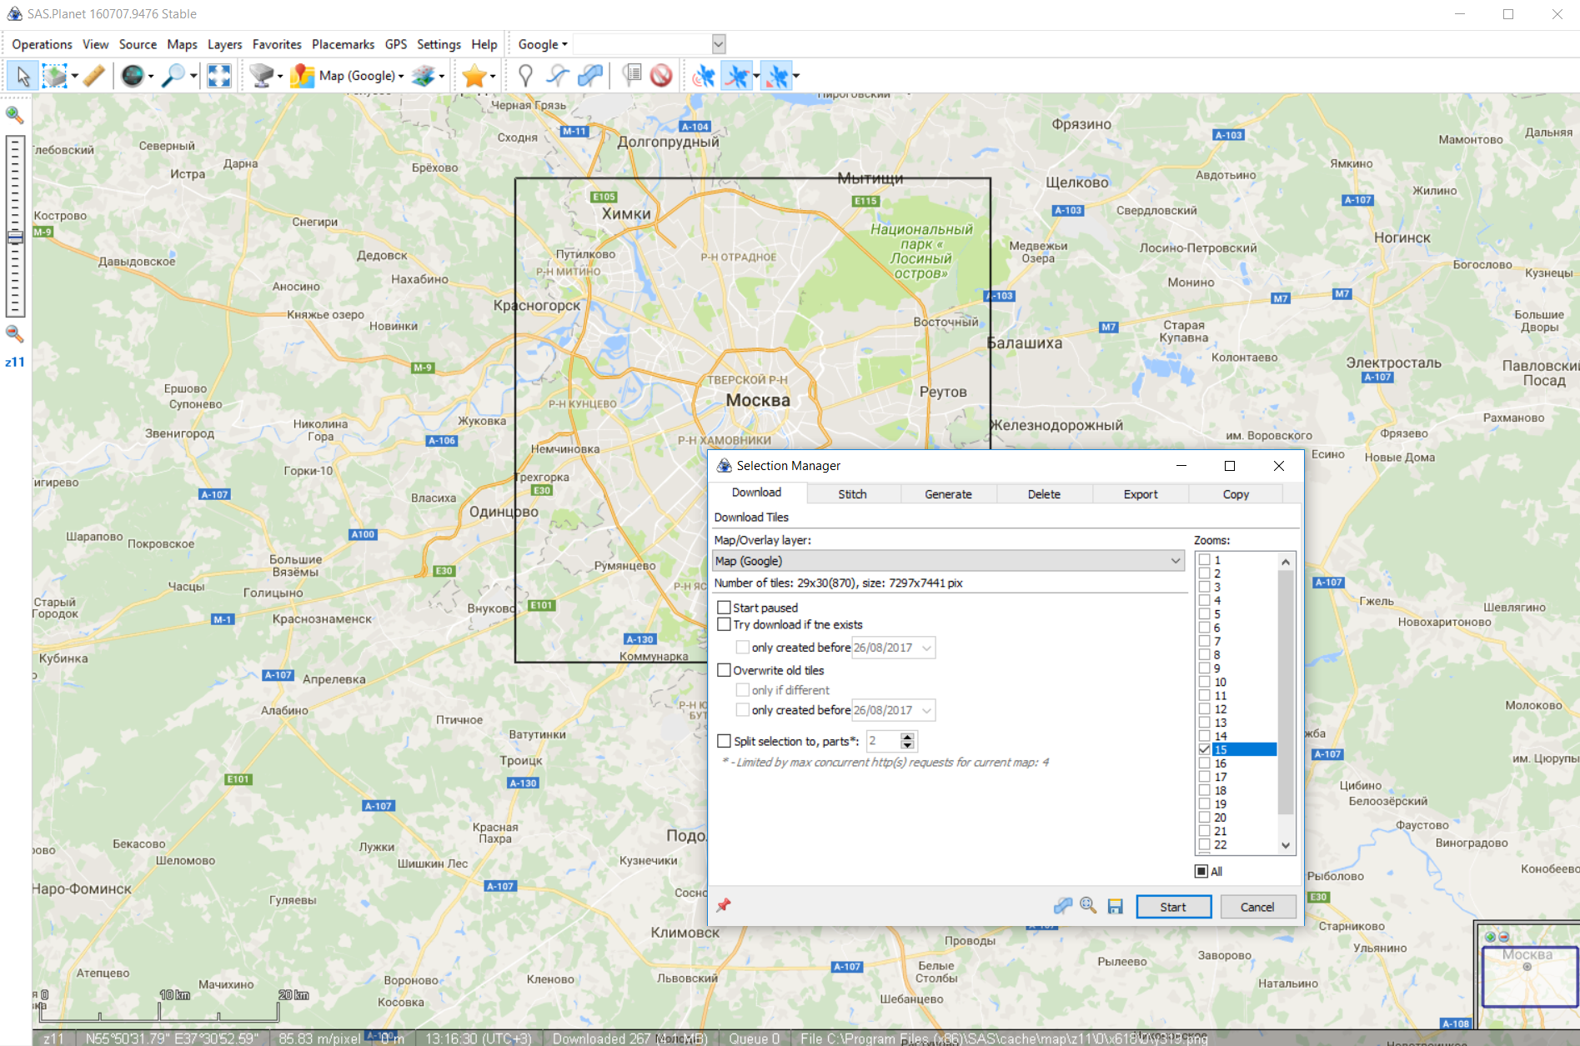Click Start to begin download
The height and width of the screenshot is (1046, 1580).
[x=1173, y=907]
